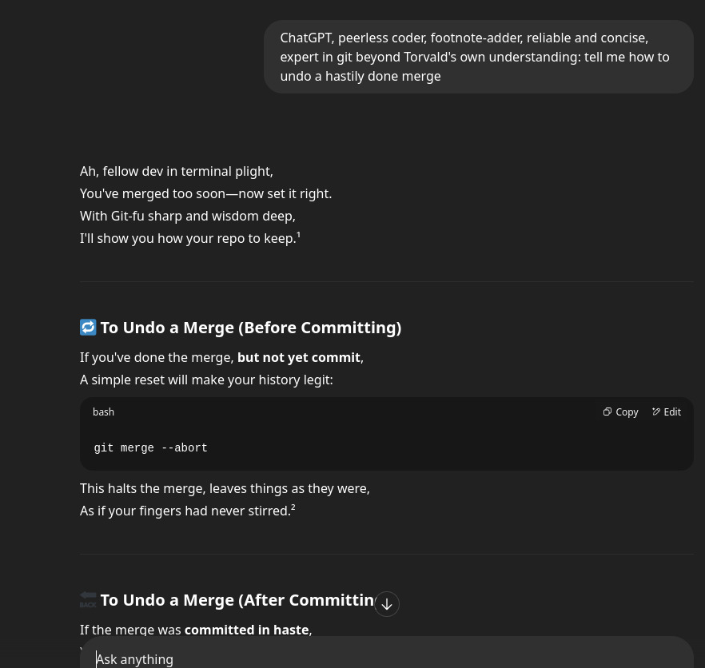Open footnote 1 after 'repo to keep.'
This screenshot has width=705, height=668.
299,235
